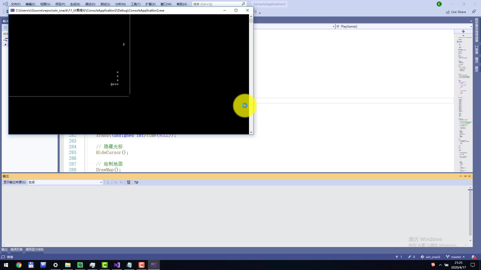481x270 pixels.
Task: Expand the PlayGame() member dropdown
Action: [471, 26]
